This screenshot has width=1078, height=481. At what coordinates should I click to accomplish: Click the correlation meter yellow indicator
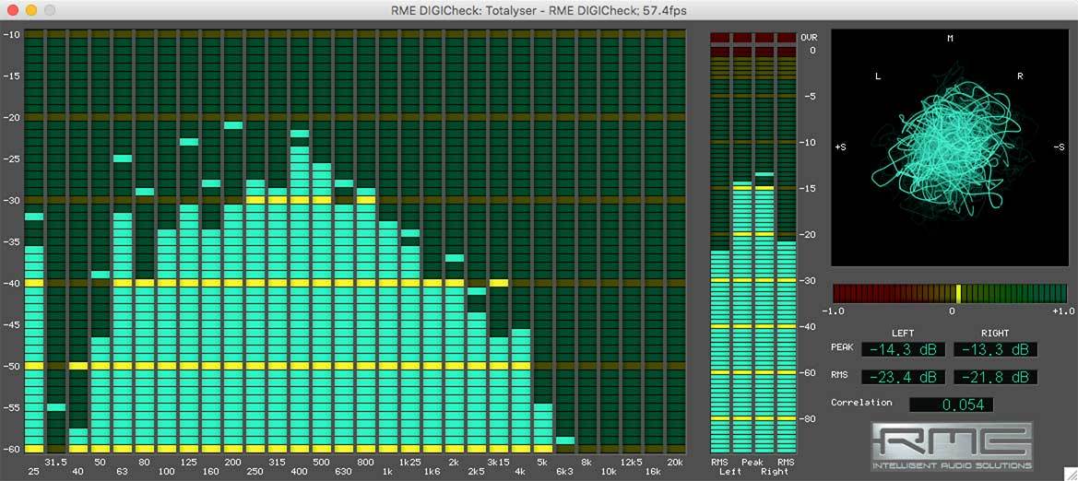[958, 293]
